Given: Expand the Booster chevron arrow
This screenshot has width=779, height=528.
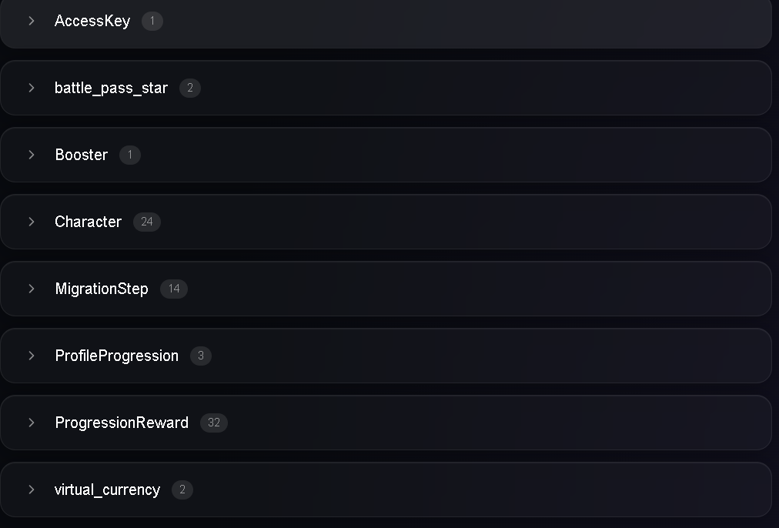Looking at the screenshot, I should point(32,155).
